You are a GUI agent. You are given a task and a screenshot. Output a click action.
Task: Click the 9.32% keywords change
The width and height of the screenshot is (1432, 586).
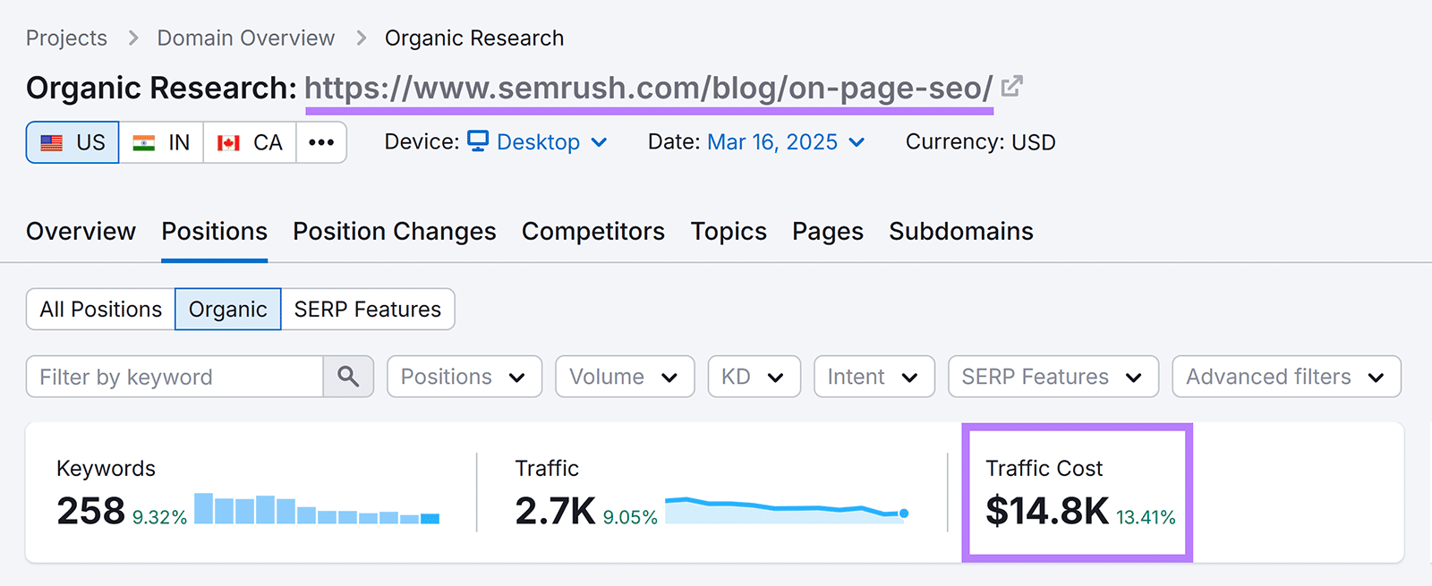click(159, 517)
